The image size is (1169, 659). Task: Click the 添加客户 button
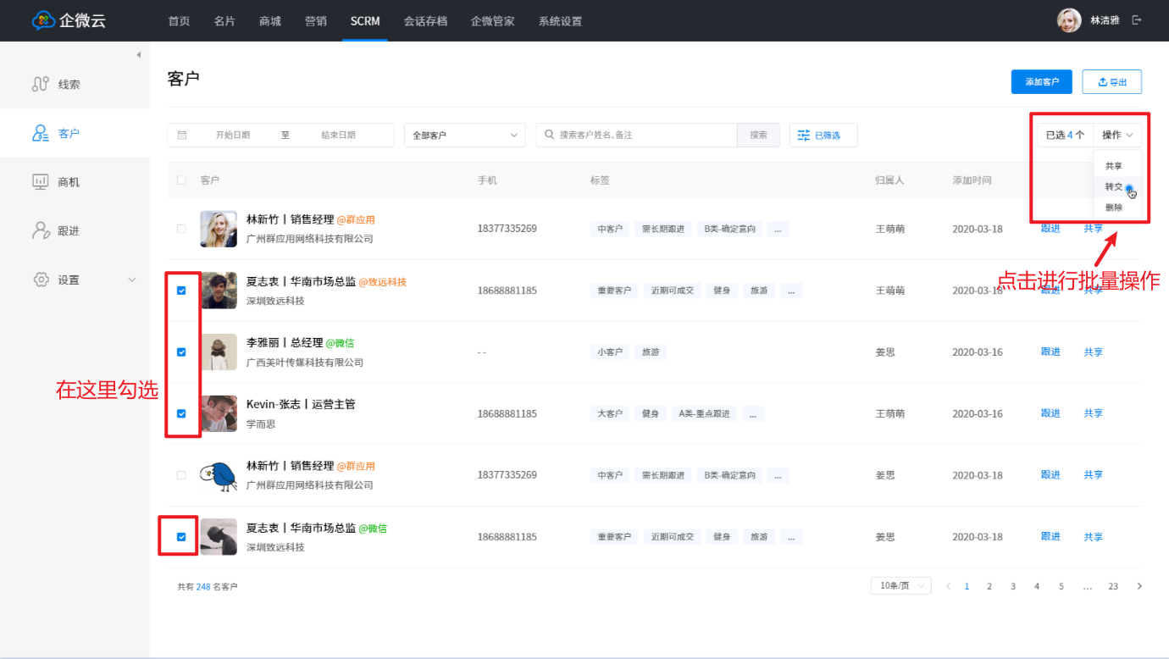coord(1041,82)
